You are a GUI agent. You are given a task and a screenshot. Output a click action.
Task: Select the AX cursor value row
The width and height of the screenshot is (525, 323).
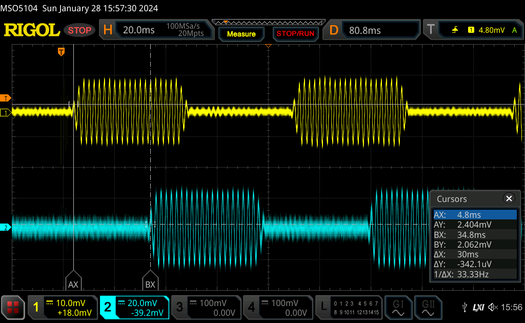coord(474,215)
